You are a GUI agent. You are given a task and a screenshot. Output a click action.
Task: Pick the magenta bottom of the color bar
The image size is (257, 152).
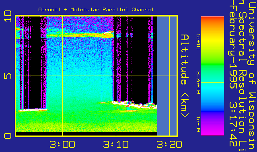212,130
